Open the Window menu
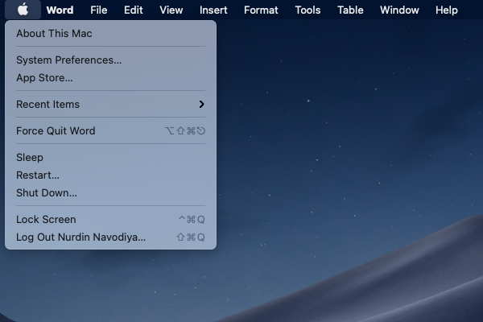 click(x=399, y=10)
